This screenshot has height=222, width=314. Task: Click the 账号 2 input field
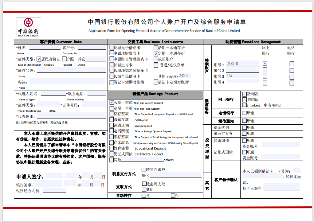pyautogui.click(x=242, y=70)
